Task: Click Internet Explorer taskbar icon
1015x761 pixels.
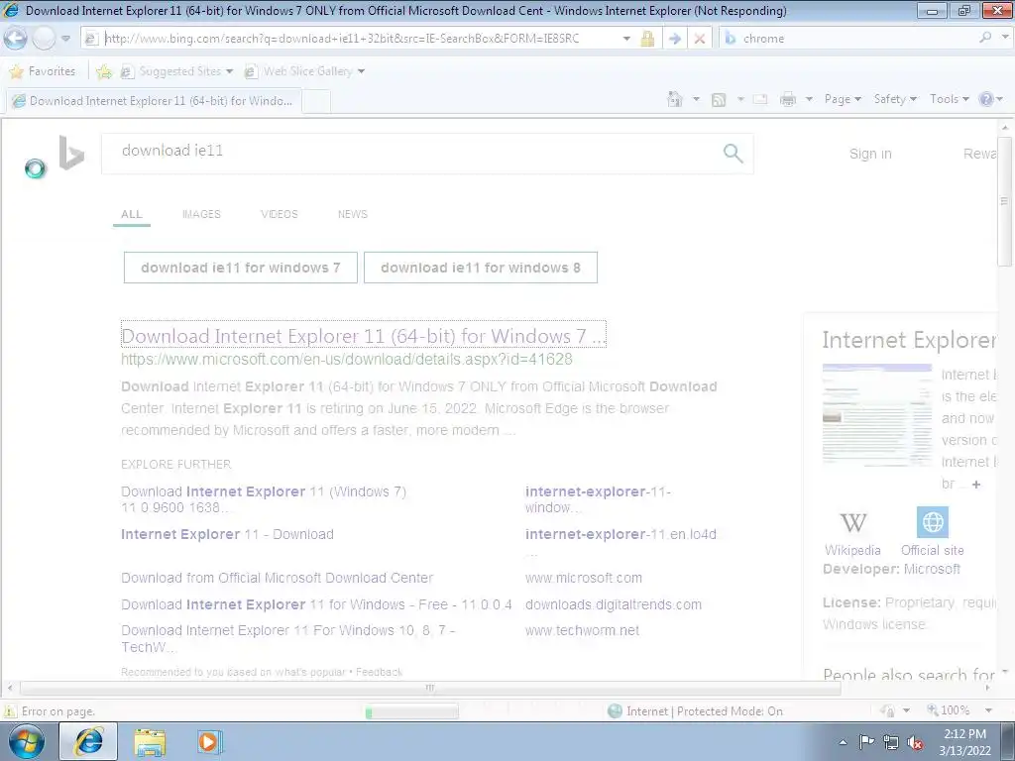Action: [x=88, y=741]
